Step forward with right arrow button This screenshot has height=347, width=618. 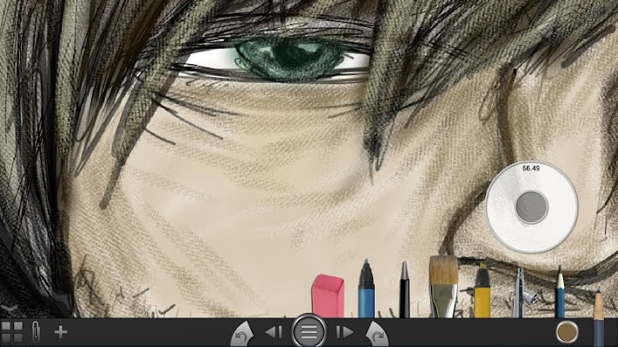tap(345, 332)
